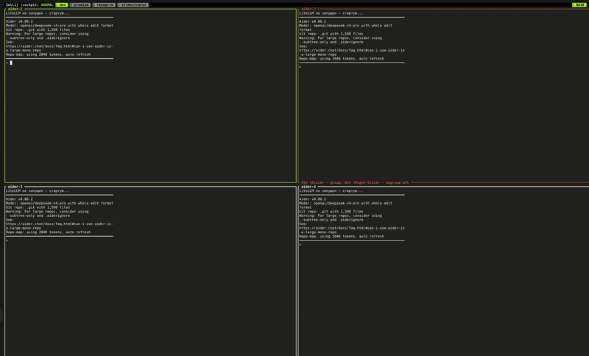Click '--subtree-only and .aiderignore' in aider-1
Viewport: 589px width, 356px height.
pos(38,38)
